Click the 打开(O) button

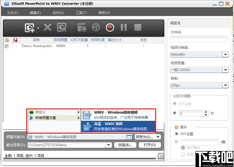tap(150, 145)
